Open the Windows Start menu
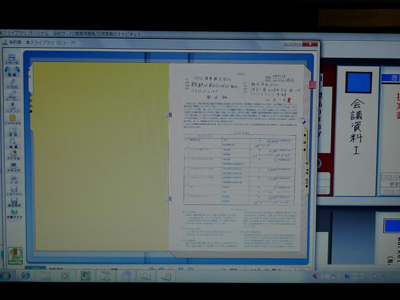 point(6,275)
